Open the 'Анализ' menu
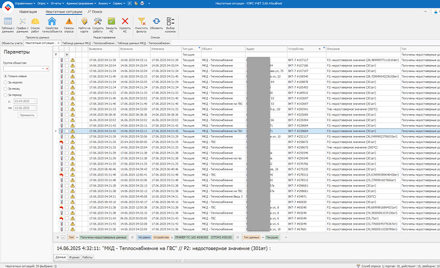The height and width of the screenshot is (268, 440). coord(105,3)
